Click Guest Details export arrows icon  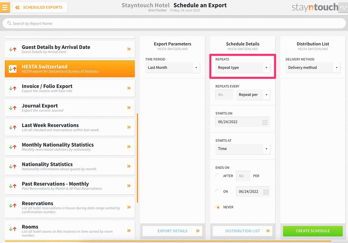point(12,49)
